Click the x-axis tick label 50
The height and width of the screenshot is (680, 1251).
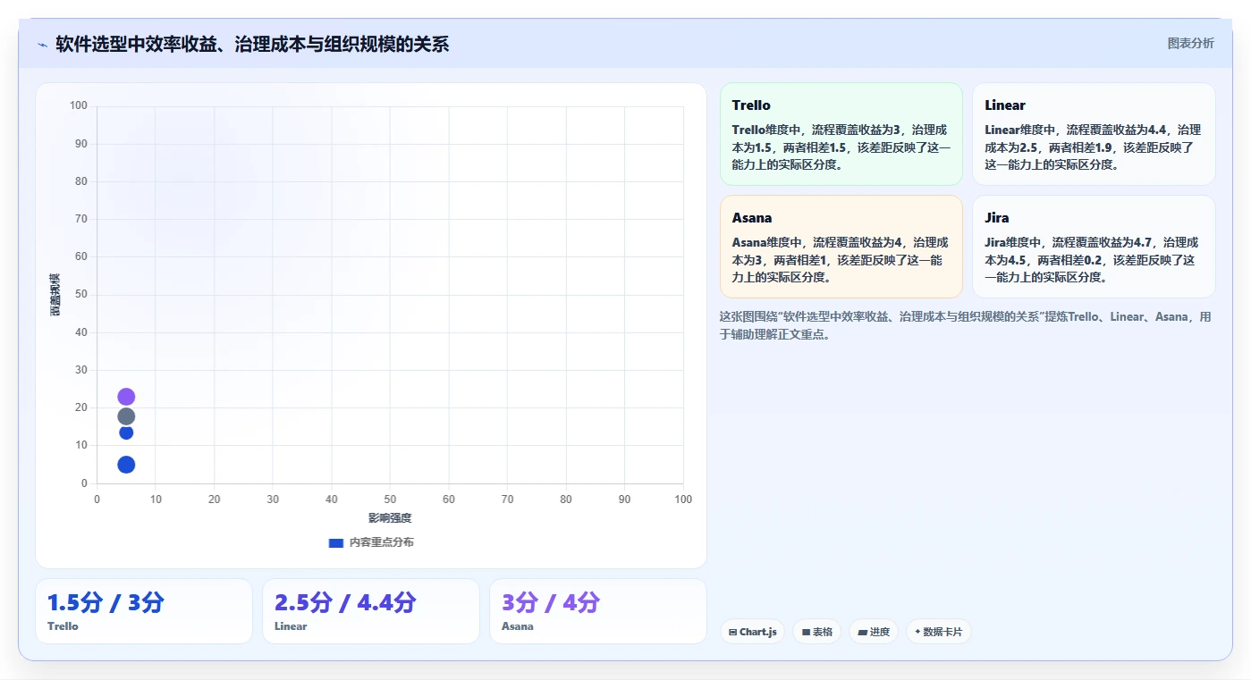click(x=390, y=500)
